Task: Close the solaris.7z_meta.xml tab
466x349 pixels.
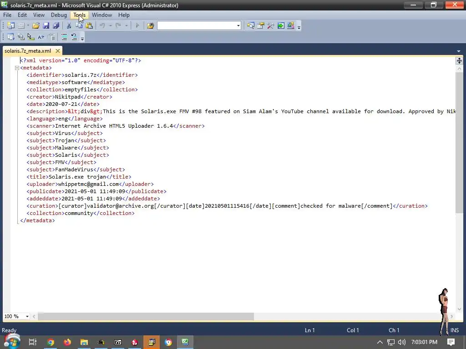Action: [x=58, y=51]
